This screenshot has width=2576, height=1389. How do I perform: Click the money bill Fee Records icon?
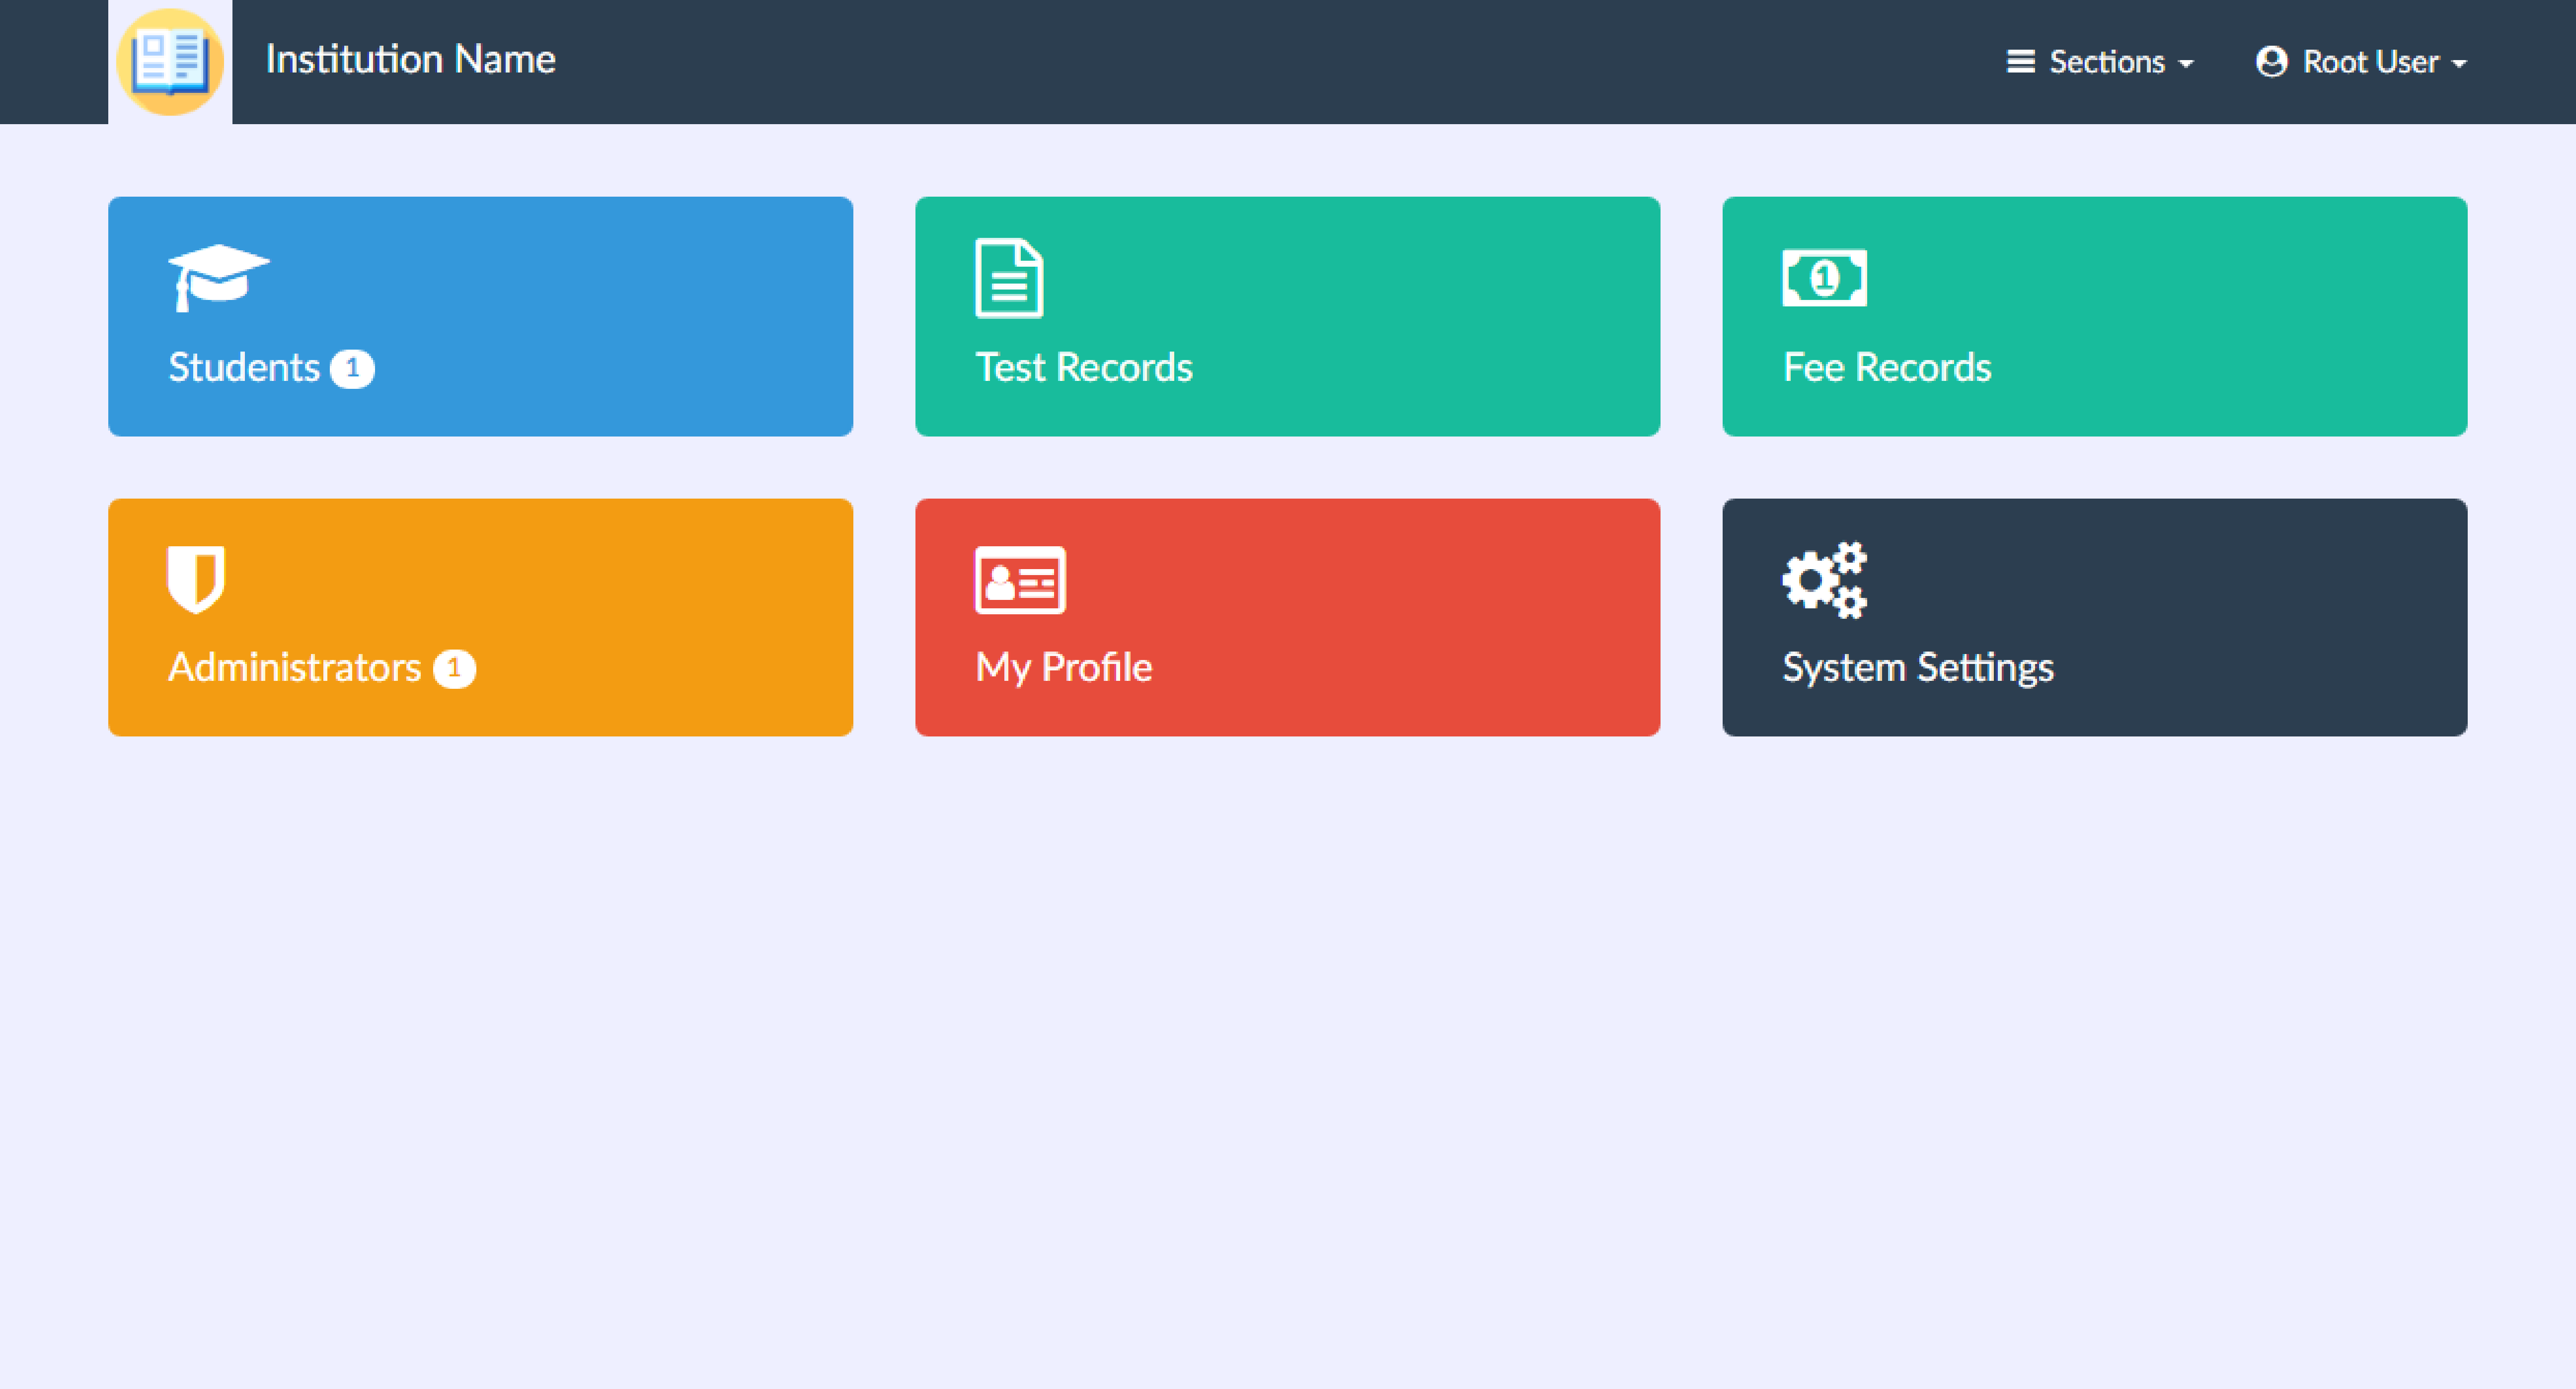(1824, 278)
